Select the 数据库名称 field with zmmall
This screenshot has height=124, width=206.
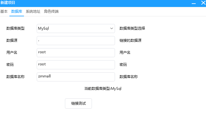76,77
